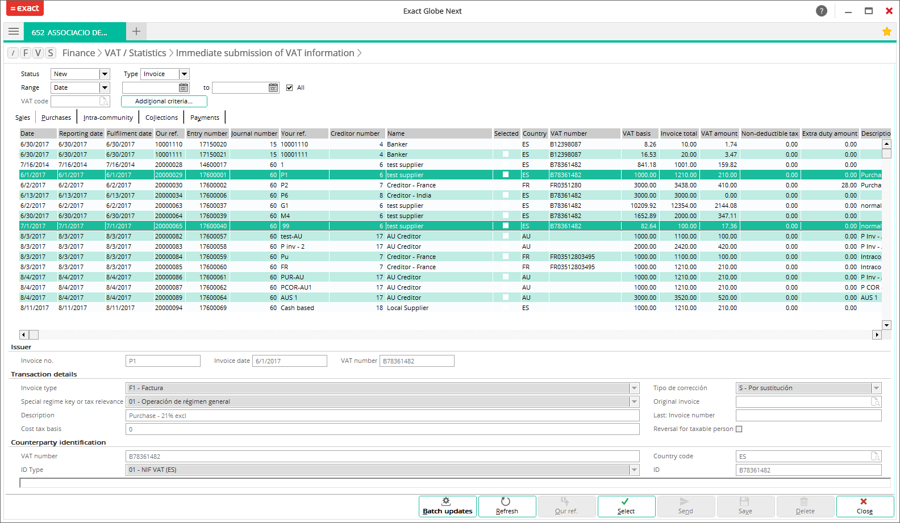Add page to favorites with star icon
Viewport: 900px width, 523px height.
(x=886, y=32)
